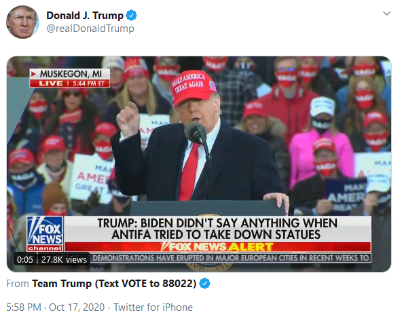
Task: Open the Team Trump (Text VOTE to 88022) source link
Action: point(114,284)
